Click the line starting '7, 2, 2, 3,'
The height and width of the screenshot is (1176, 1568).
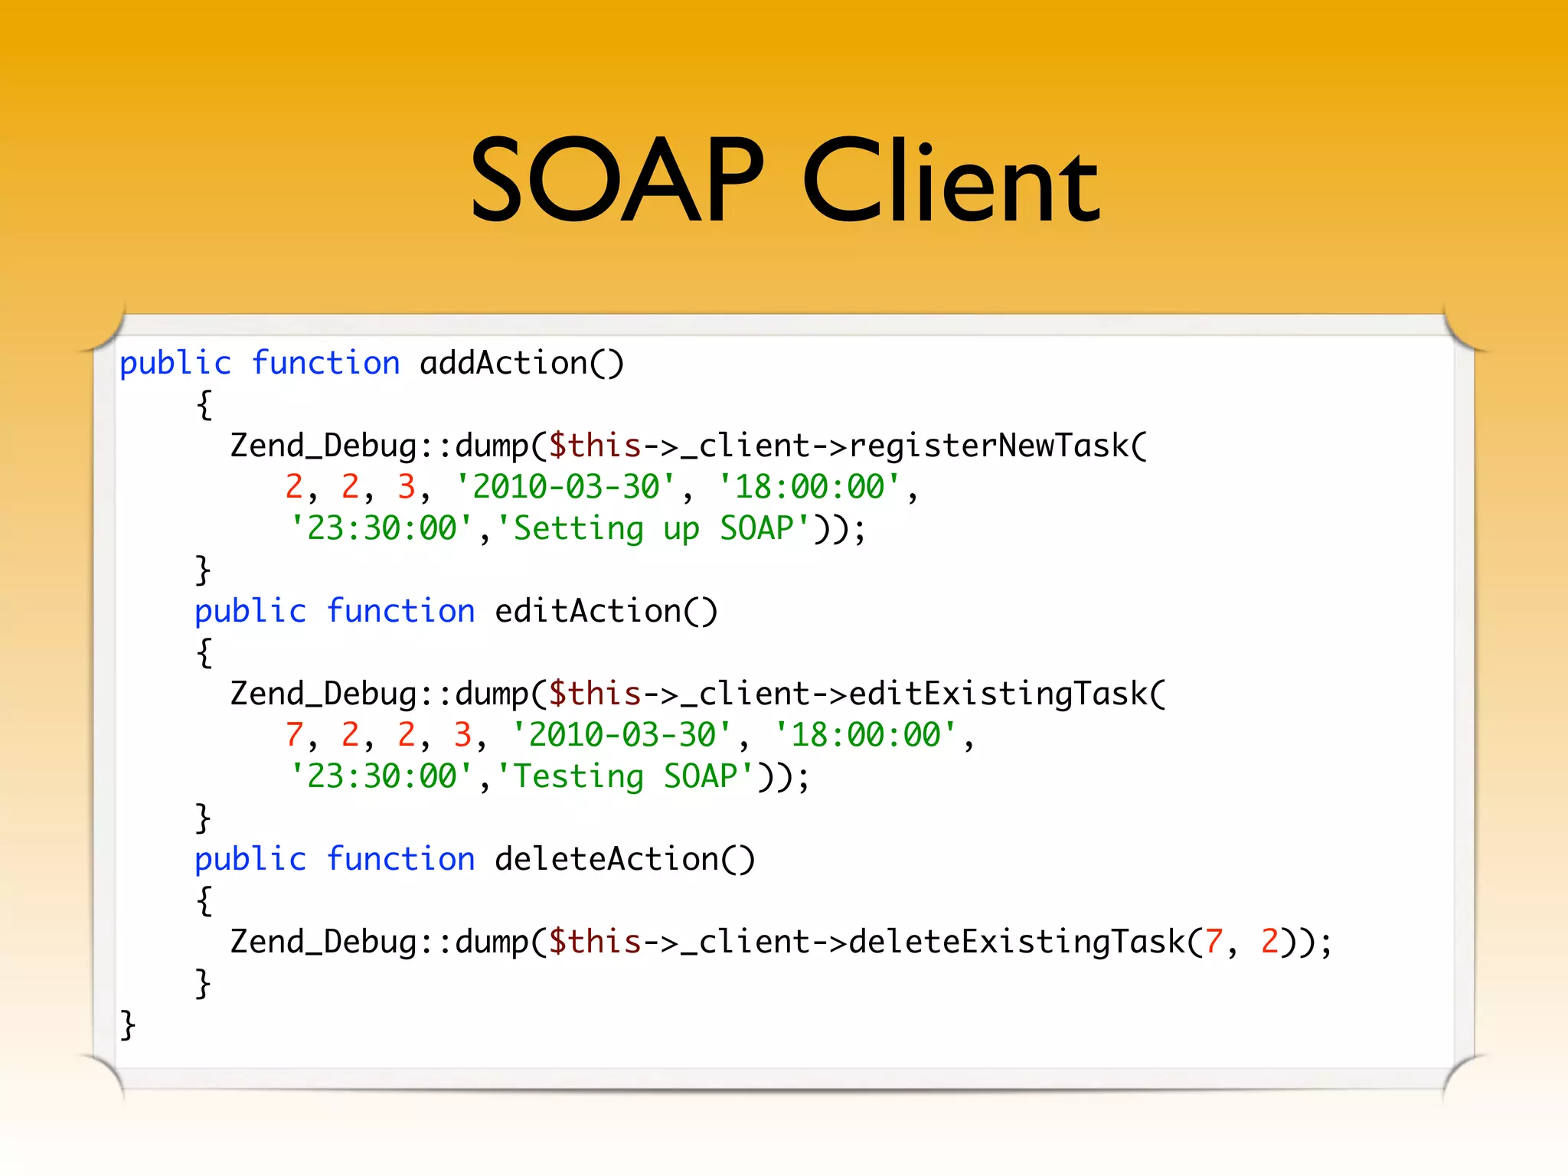click(629, 735)
